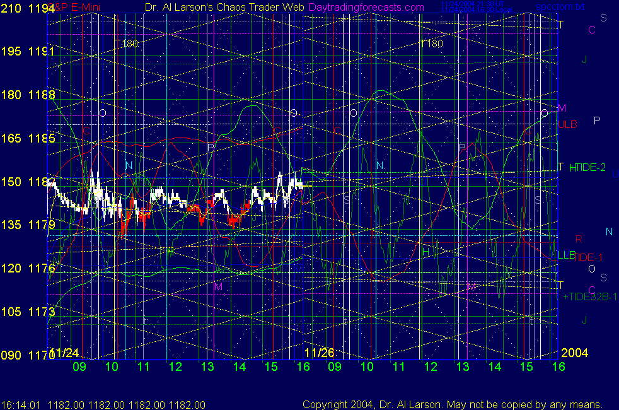Click the '090 1170' price axis label
Viewport: 619px width, 410px height.
click(x=28, y=355)
